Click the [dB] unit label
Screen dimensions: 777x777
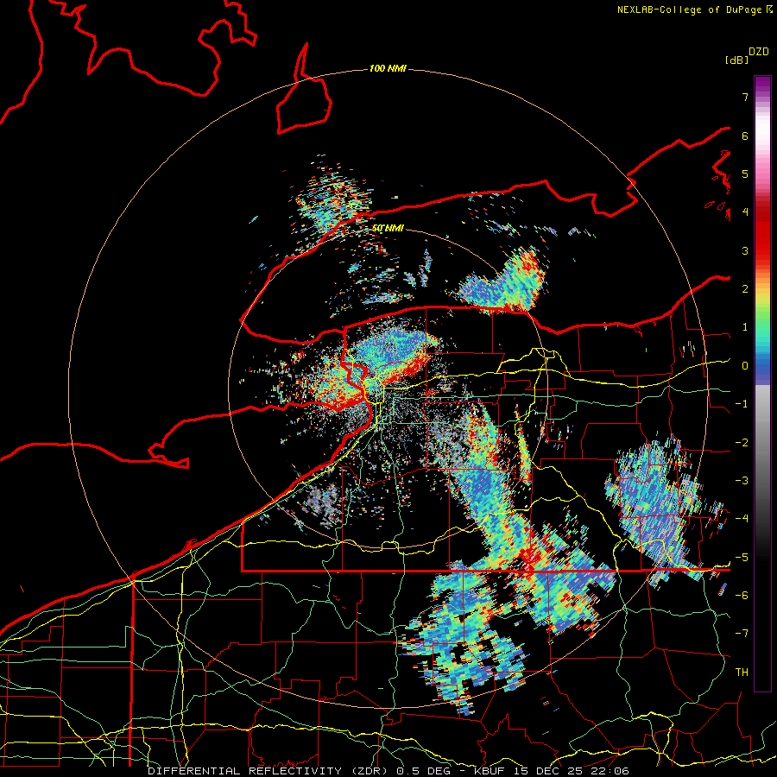[736, 60]
